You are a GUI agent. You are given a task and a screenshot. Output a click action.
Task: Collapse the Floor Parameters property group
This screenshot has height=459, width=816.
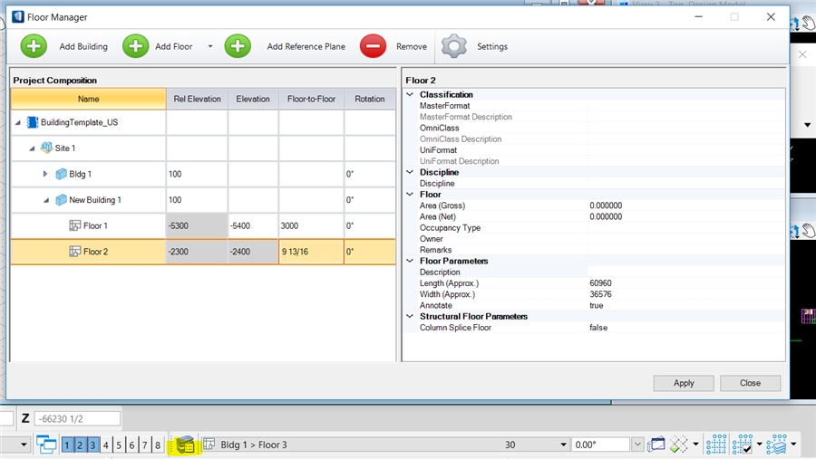[x=410, y=261]
